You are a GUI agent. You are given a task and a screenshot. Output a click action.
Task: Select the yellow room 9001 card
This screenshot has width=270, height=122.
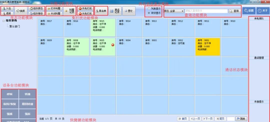tap(208, 47)
